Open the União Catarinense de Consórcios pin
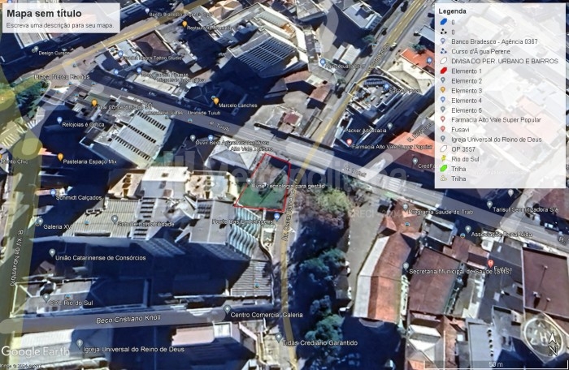569x370 pixels. [x=52, y=252]
